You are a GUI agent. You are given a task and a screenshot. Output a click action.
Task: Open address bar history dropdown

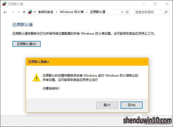122,12
